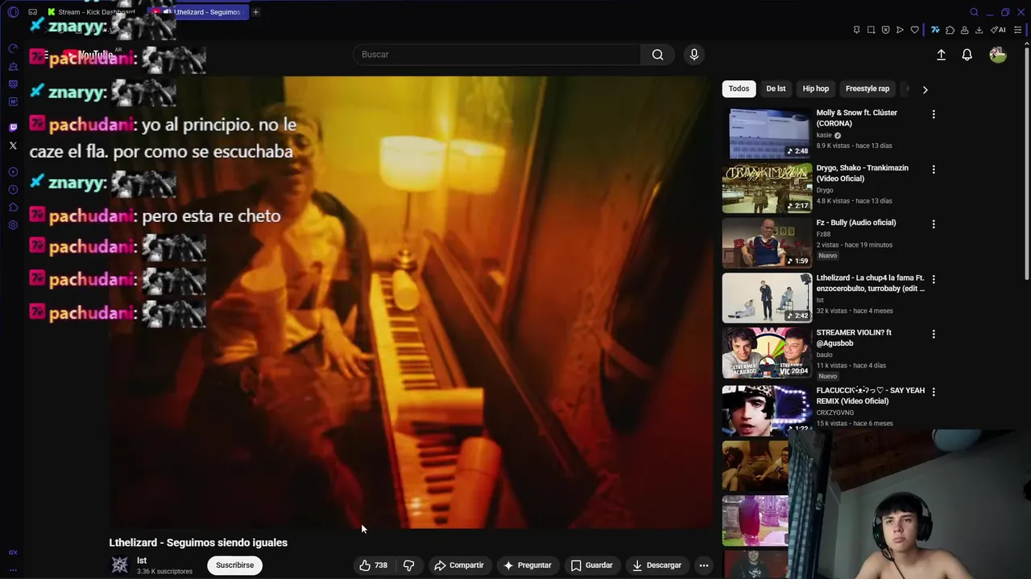
Task: Dislike the video with thumbs-down
Action: coord(408,565)
